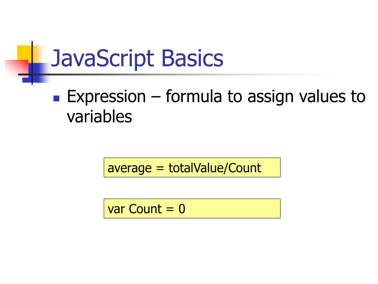The width and height of the screenshot is (378, 284).
Task: Click the vertical black line of the title crosshair
Action: pos(32,63)
